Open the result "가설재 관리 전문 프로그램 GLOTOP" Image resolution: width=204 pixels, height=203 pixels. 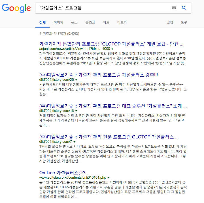[109, 137]
